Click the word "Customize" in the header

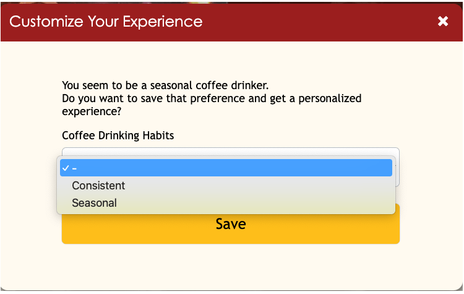(43, 22)
